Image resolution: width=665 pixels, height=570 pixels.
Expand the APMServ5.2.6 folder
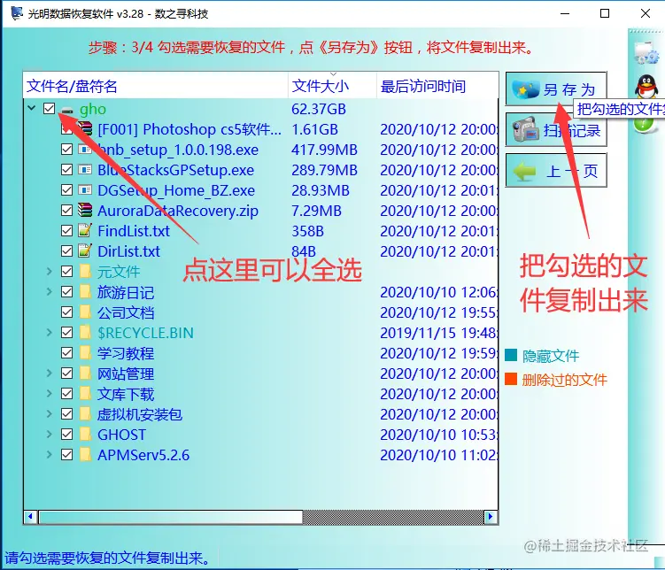[x=50, y=454]
